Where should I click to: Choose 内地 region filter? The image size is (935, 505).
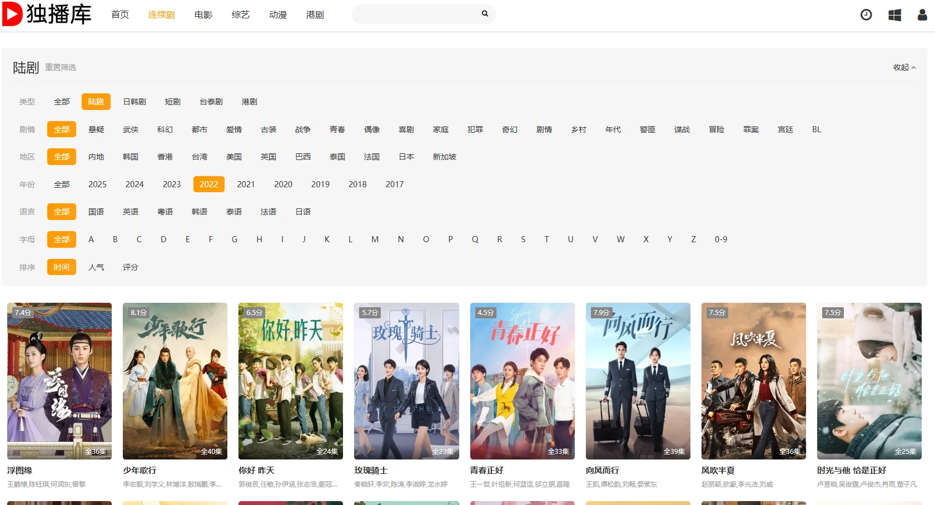tap(96, 157)
